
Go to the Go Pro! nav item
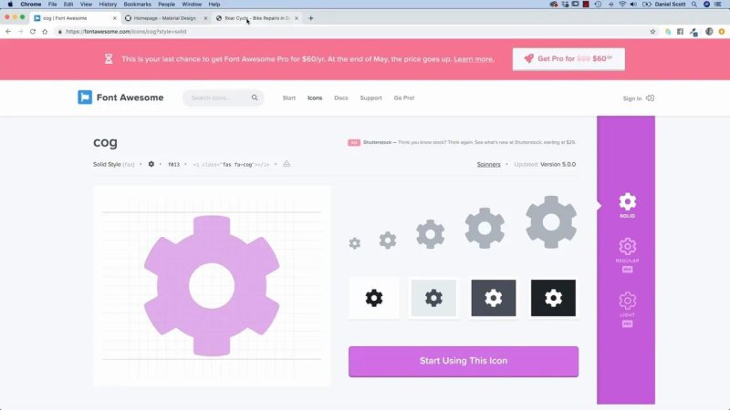pyautogui.click(x=404, y=98)
